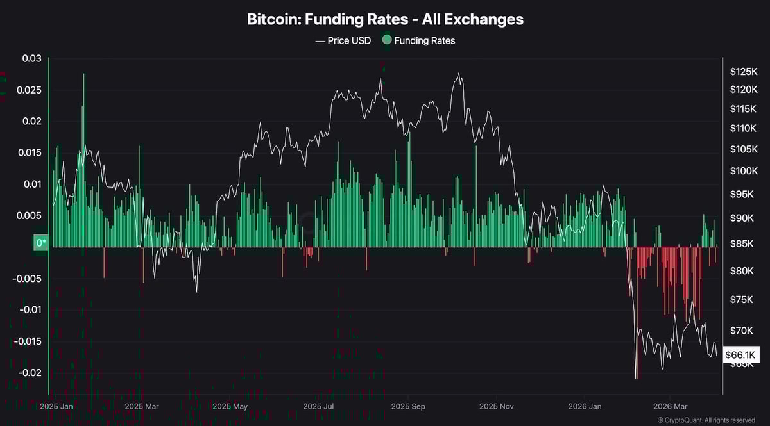The image size is (770, 426).
Task: Select the 2026 Mar date label
Action: click(671, 406)
